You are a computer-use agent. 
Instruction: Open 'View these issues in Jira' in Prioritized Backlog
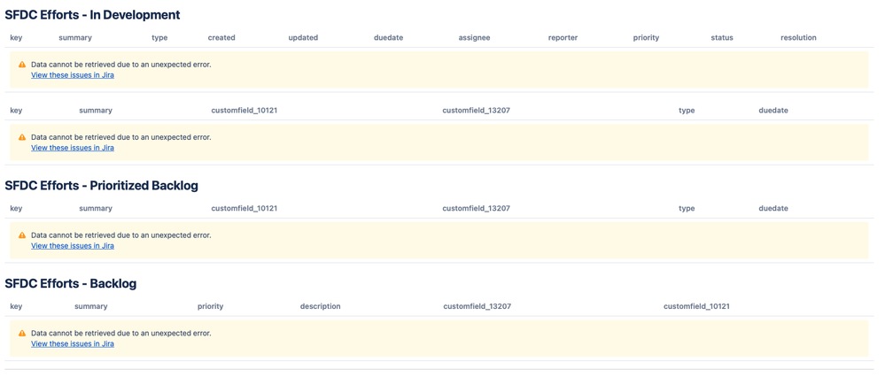point(73,246)
